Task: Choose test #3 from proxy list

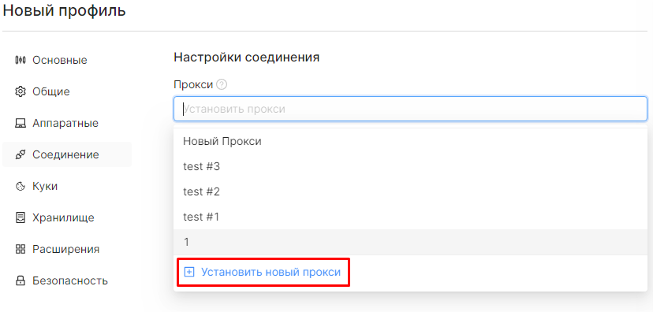Action: click(410, 167)
